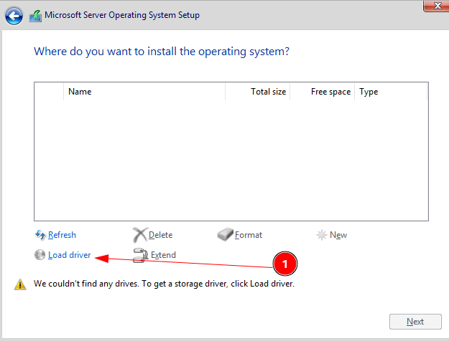449x341 pixels.
Task: Click the Setup program icon in title bar
Action: click(35, 16)
